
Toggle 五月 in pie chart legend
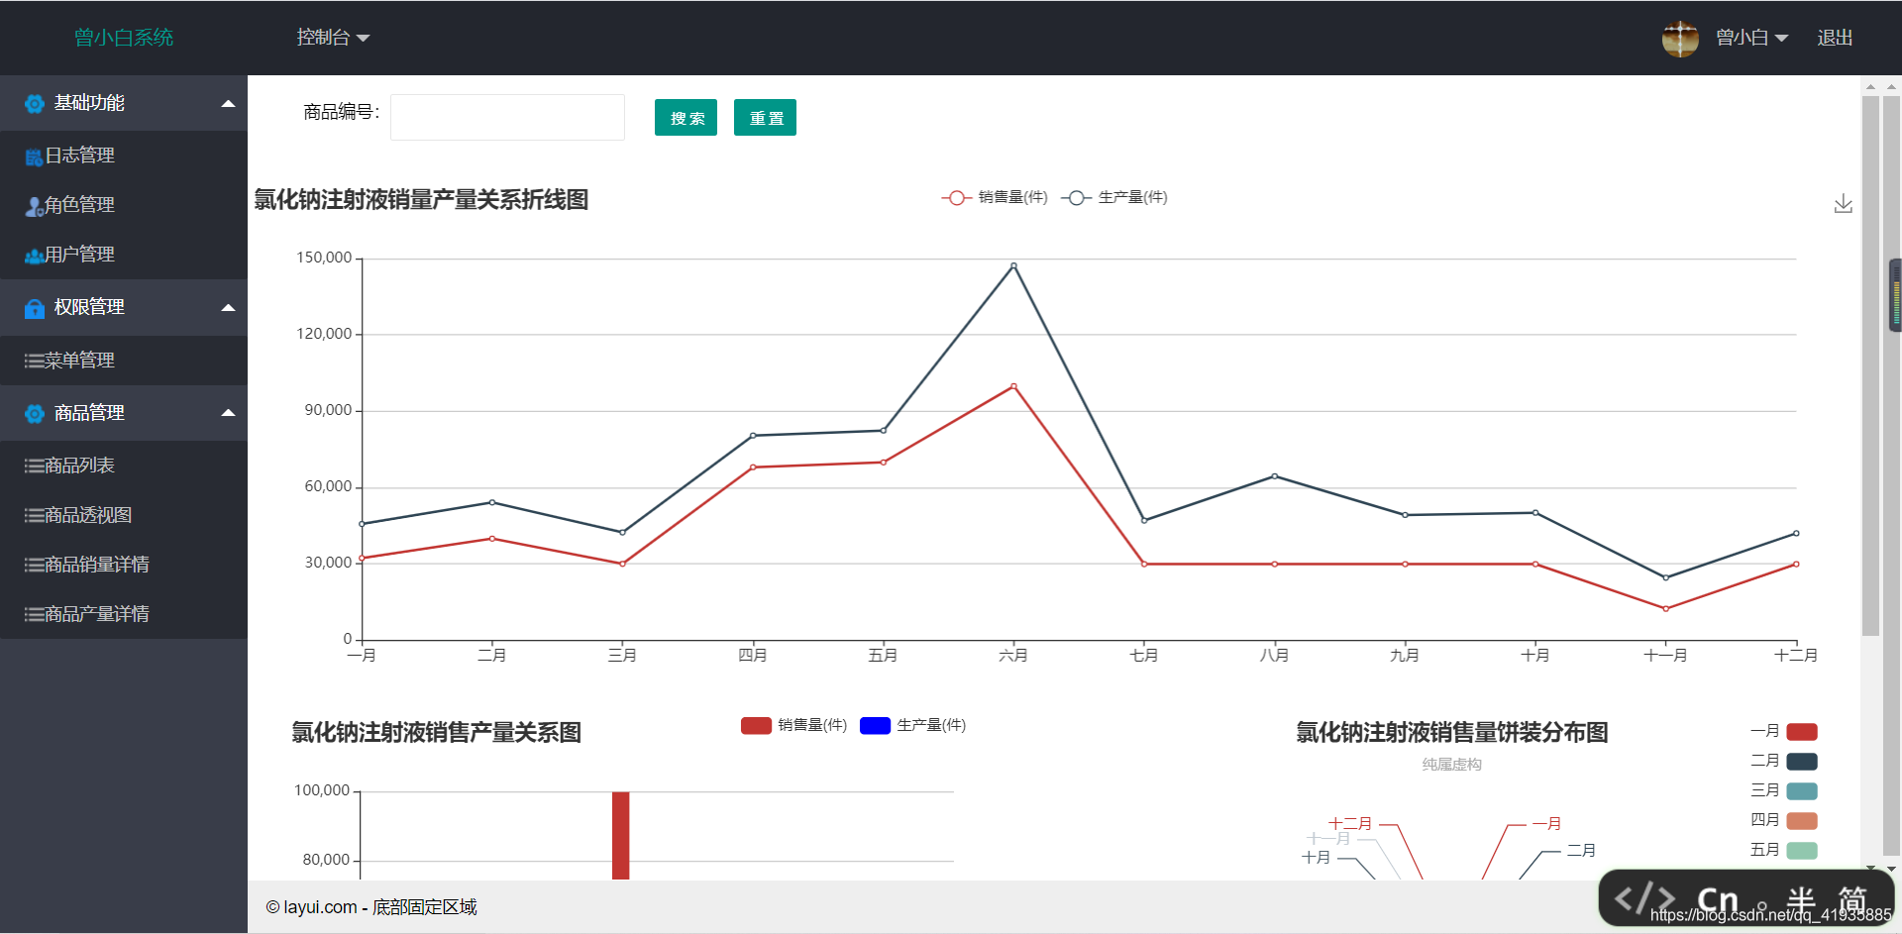[x=1783, y=851]
